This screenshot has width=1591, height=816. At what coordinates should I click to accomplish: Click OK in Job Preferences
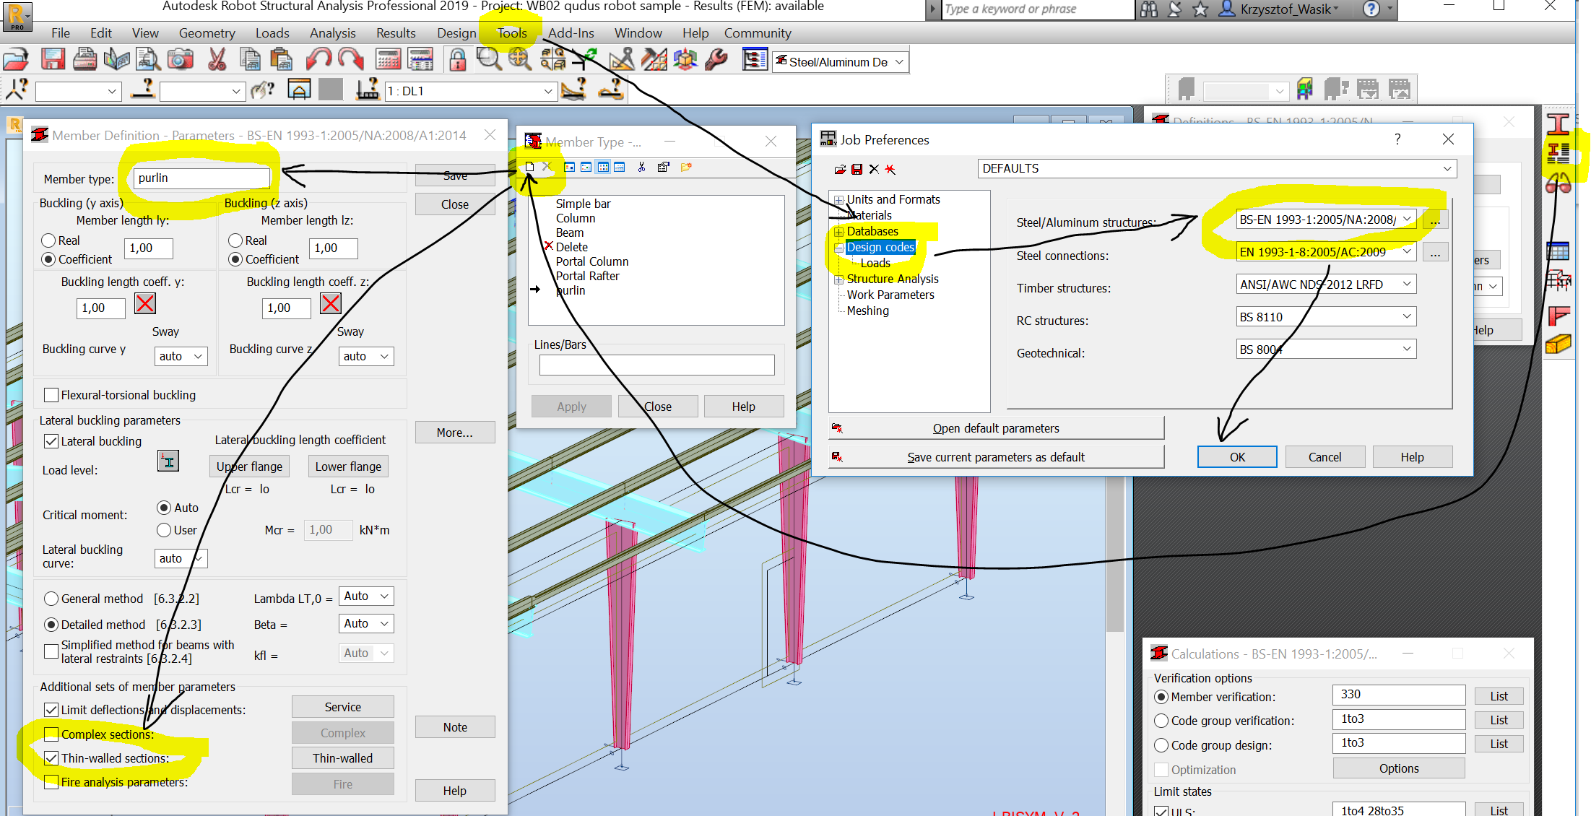(x=1236, y=456)
